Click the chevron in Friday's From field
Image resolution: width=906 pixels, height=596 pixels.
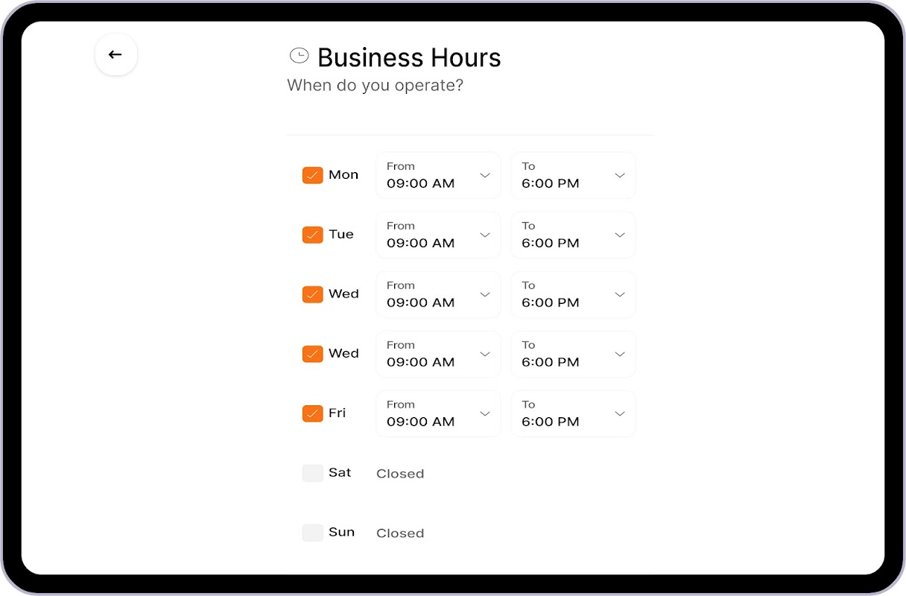485,413
